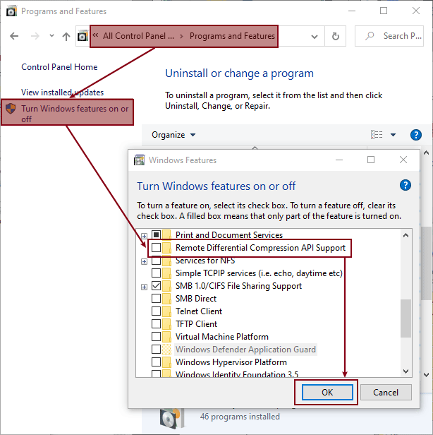Select SMB Direct label
The width and height of the screenshot is (433, 435).
[196, 299]
